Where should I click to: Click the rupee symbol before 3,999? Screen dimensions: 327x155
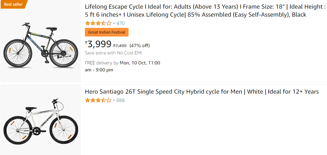click(86, 42)
